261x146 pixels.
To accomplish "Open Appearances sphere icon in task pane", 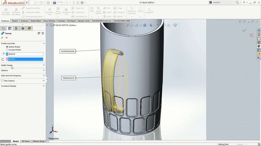I will click(259, 46).
